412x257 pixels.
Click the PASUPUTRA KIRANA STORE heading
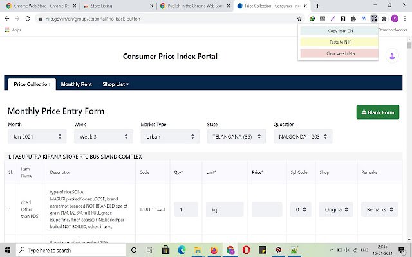point(75,157)
